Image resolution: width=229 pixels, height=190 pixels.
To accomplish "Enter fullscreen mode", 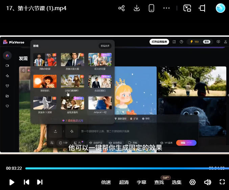I will (222, 182).
